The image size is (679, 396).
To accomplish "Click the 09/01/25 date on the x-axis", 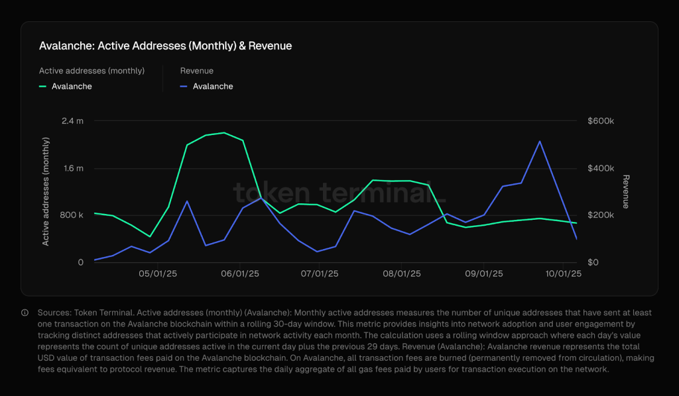I will [483, 273].
